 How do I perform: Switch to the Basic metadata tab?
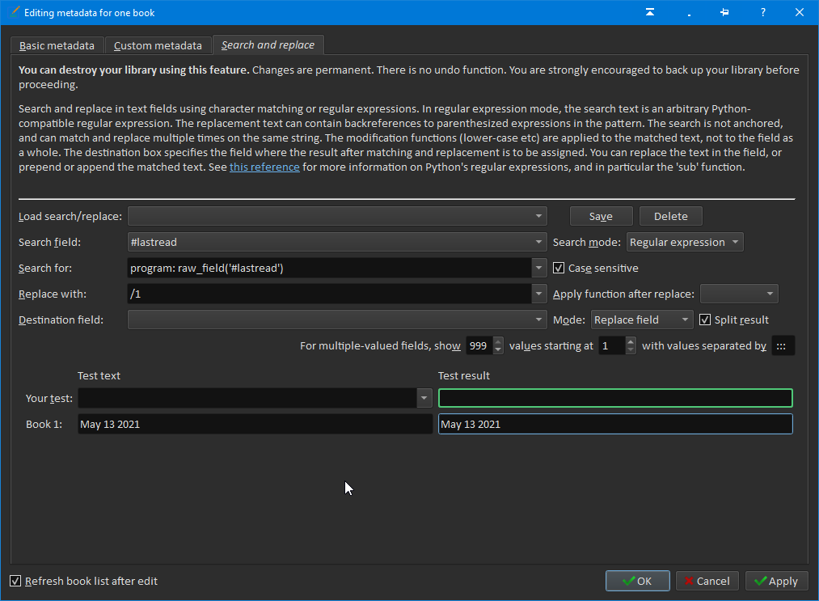(x=57, y=45)
